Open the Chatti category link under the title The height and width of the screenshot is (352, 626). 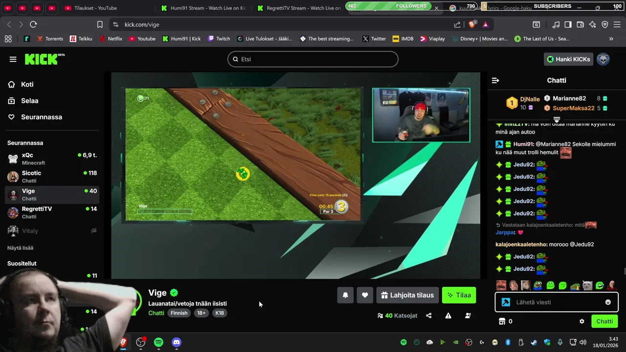click(x=156, y=313)
